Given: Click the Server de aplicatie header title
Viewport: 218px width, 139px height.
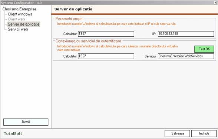Looking at the screenshot, I should (x=73, y=9).
